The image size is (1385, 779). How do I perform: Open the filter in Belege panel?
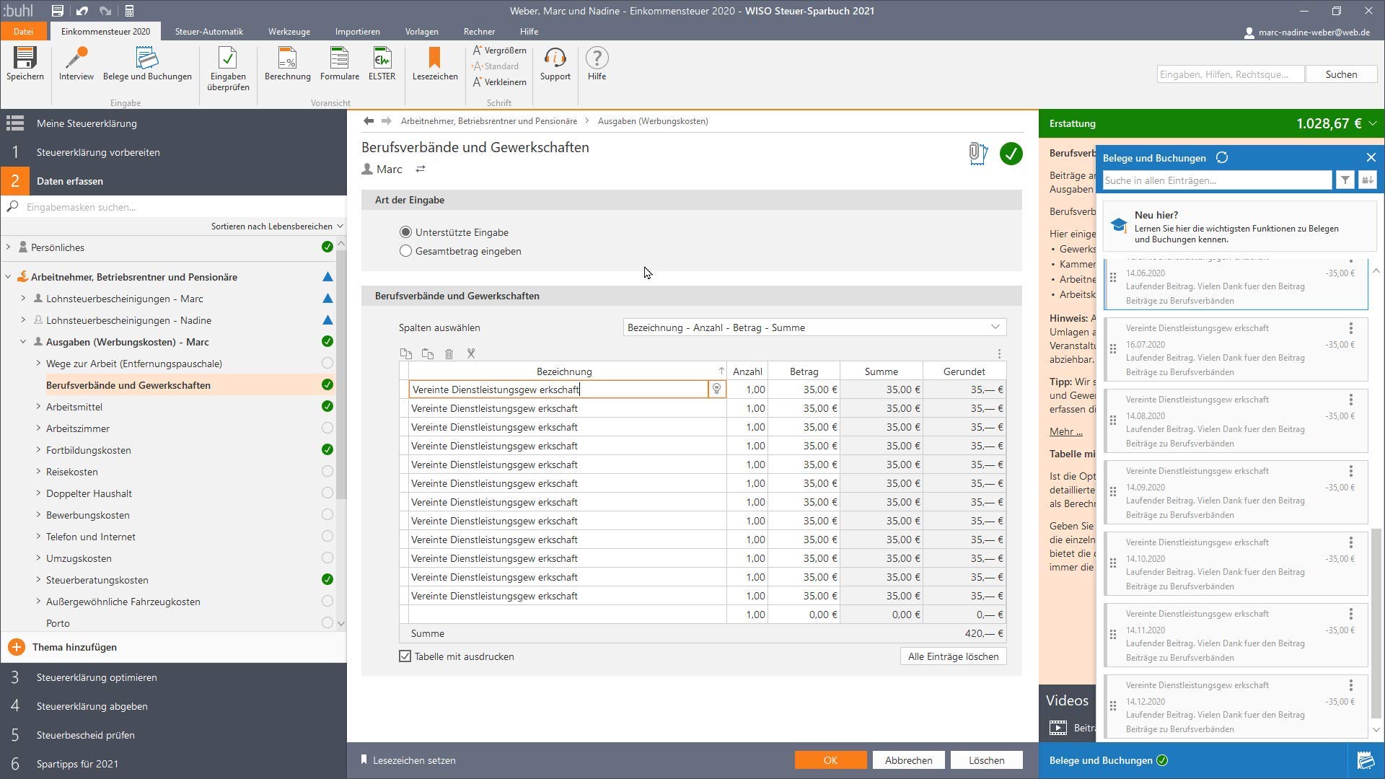1345,180
